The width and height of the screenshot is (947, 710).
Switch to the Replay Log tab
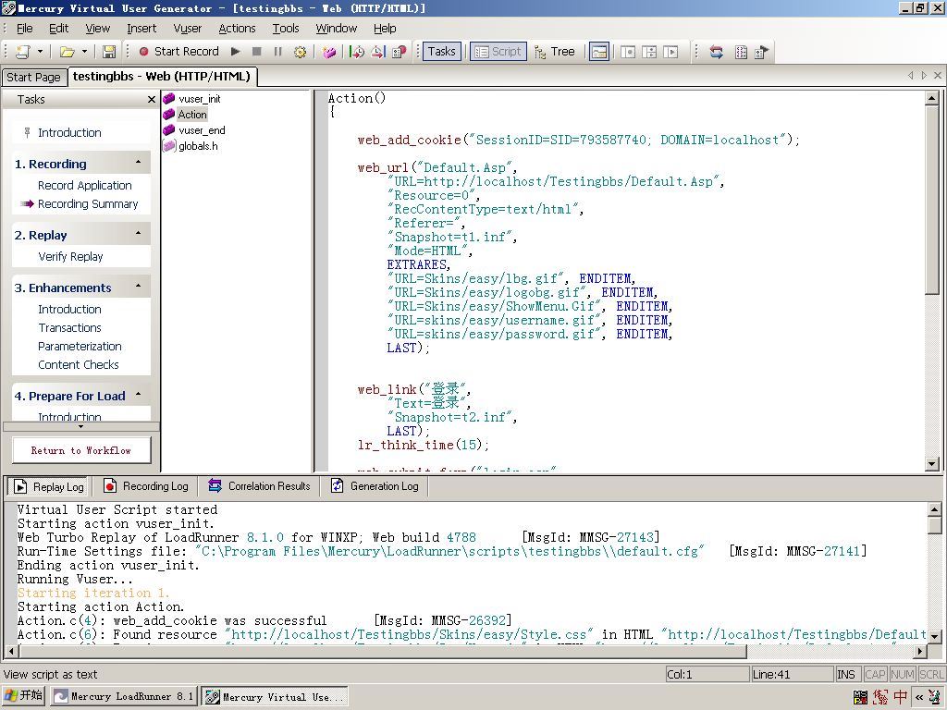click(50, 486)
